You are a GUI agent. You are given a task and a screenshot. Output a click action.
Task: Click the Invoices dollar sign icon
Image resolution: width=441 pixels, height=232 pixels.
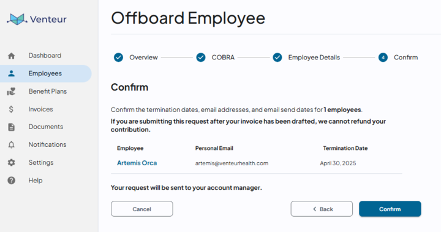coord(11,109)
